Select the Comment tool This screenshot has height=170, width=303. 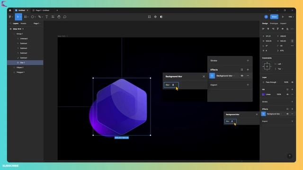pos(65,17)
